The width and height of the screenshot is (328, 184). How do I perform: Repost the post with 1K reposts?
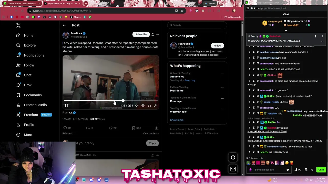point(88,128)
